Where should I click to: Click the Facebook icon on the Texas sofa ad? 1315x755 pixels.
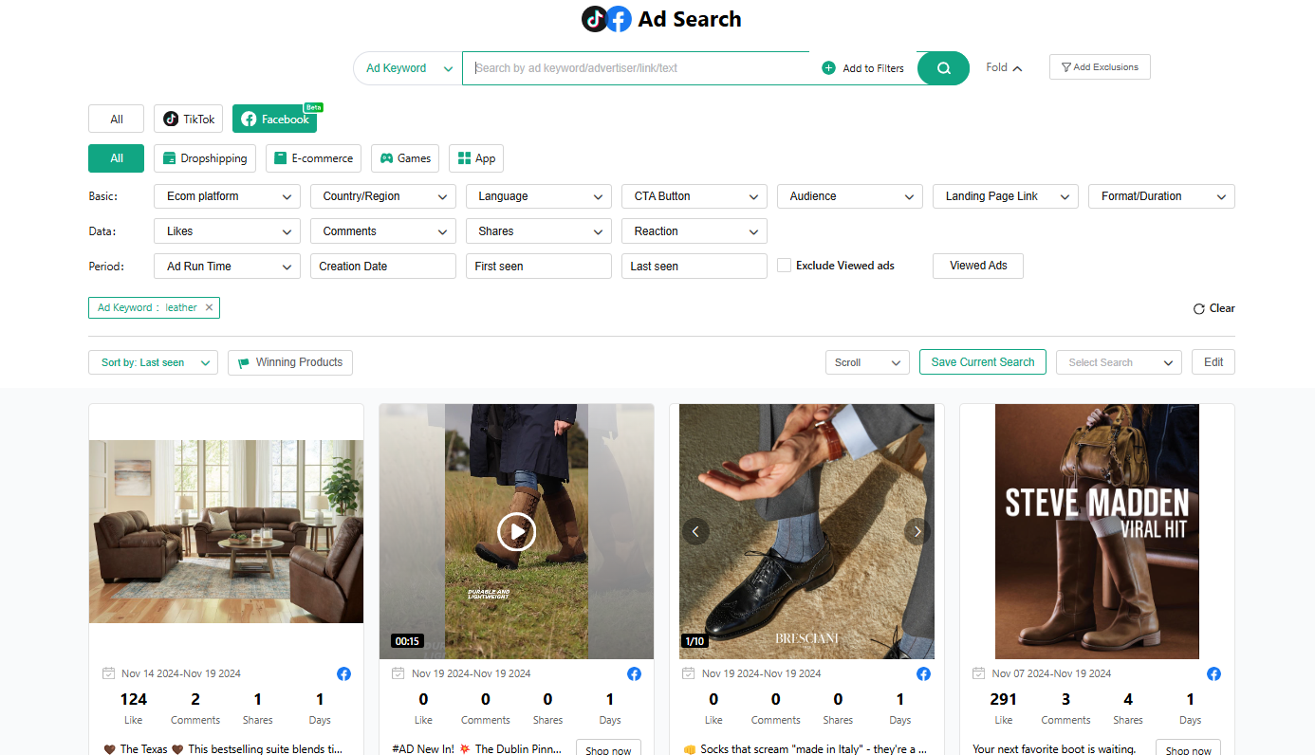click(x=343, y=673)
